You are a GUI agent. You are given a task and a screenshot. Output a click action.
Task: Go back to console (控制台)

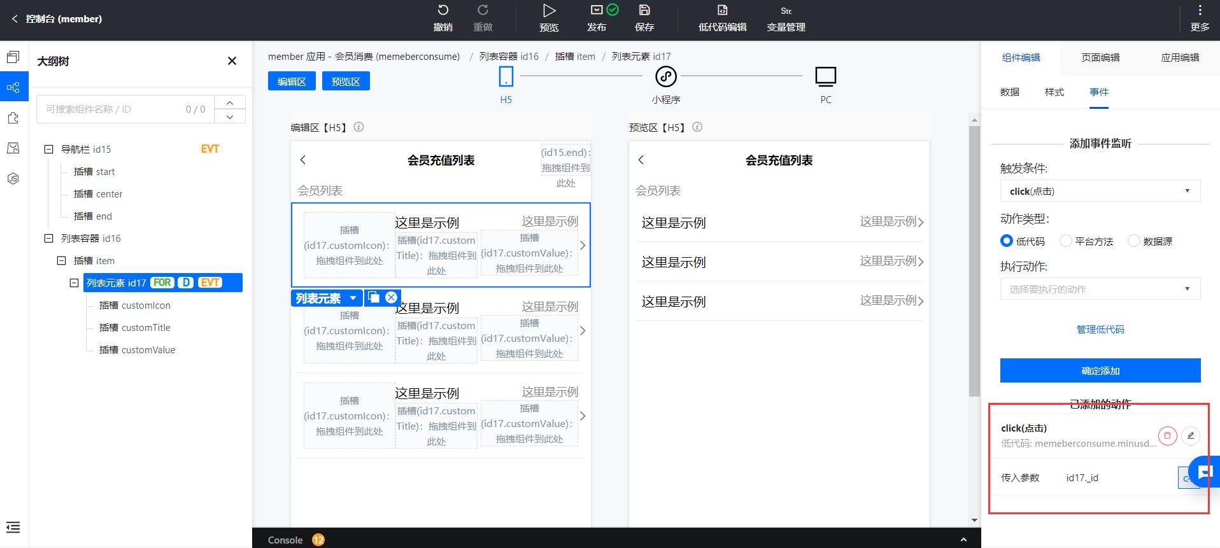tap(57, 19)
